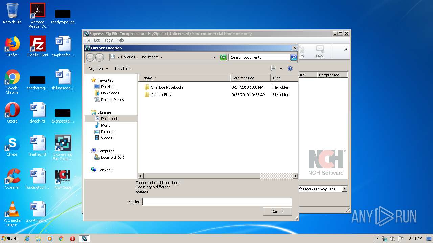Viewport: 433px width, 243px height.
Task: Open the Help menu in Express Zip
Action: [x=120, y=40]
